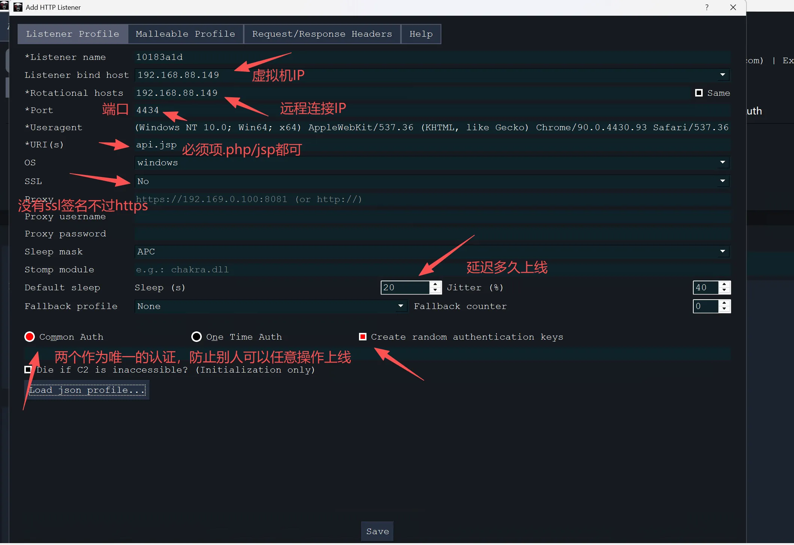This screenshot has width=794, height=545.
Task: Decrease Jitter percent with down arrow
Action: point(724,291)
